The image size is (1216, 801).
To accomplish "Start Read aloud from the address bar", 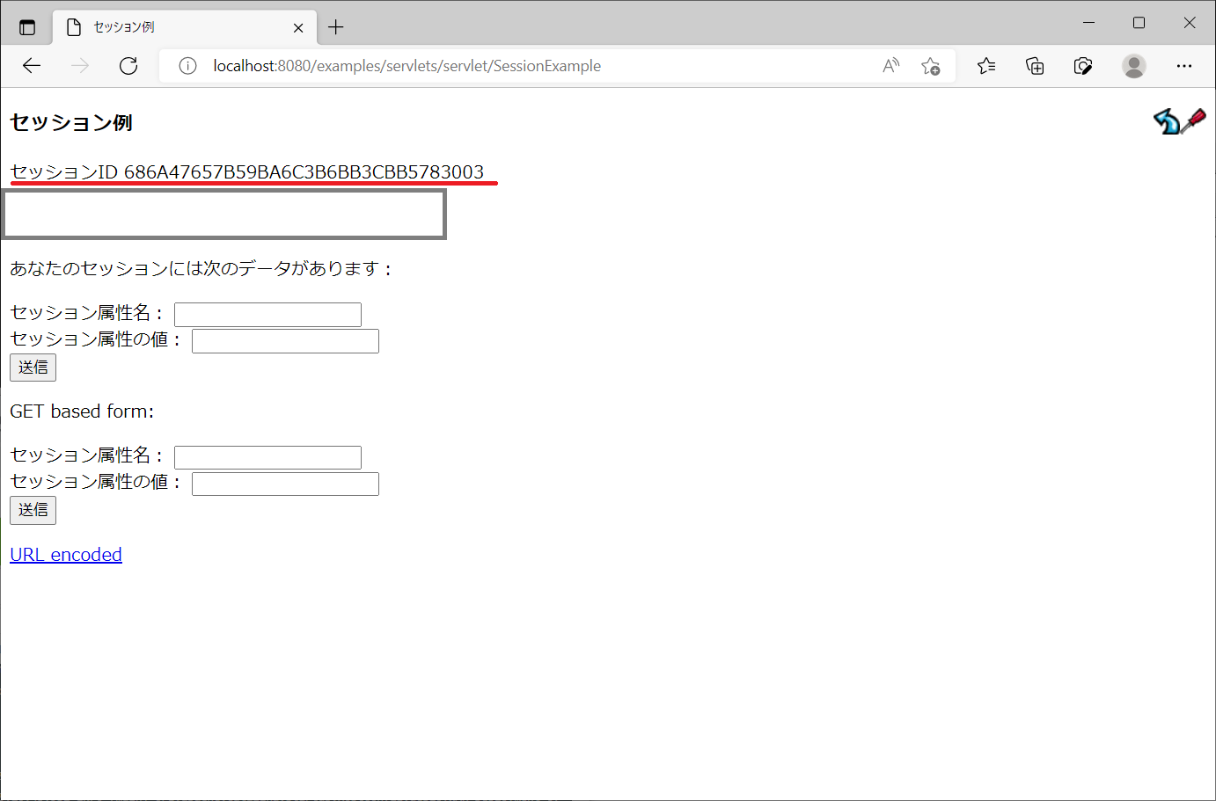I will 890,65.
